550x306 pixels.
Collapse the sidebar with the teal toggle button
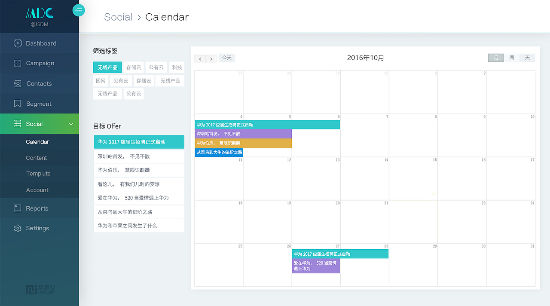(x=79, y=10)
